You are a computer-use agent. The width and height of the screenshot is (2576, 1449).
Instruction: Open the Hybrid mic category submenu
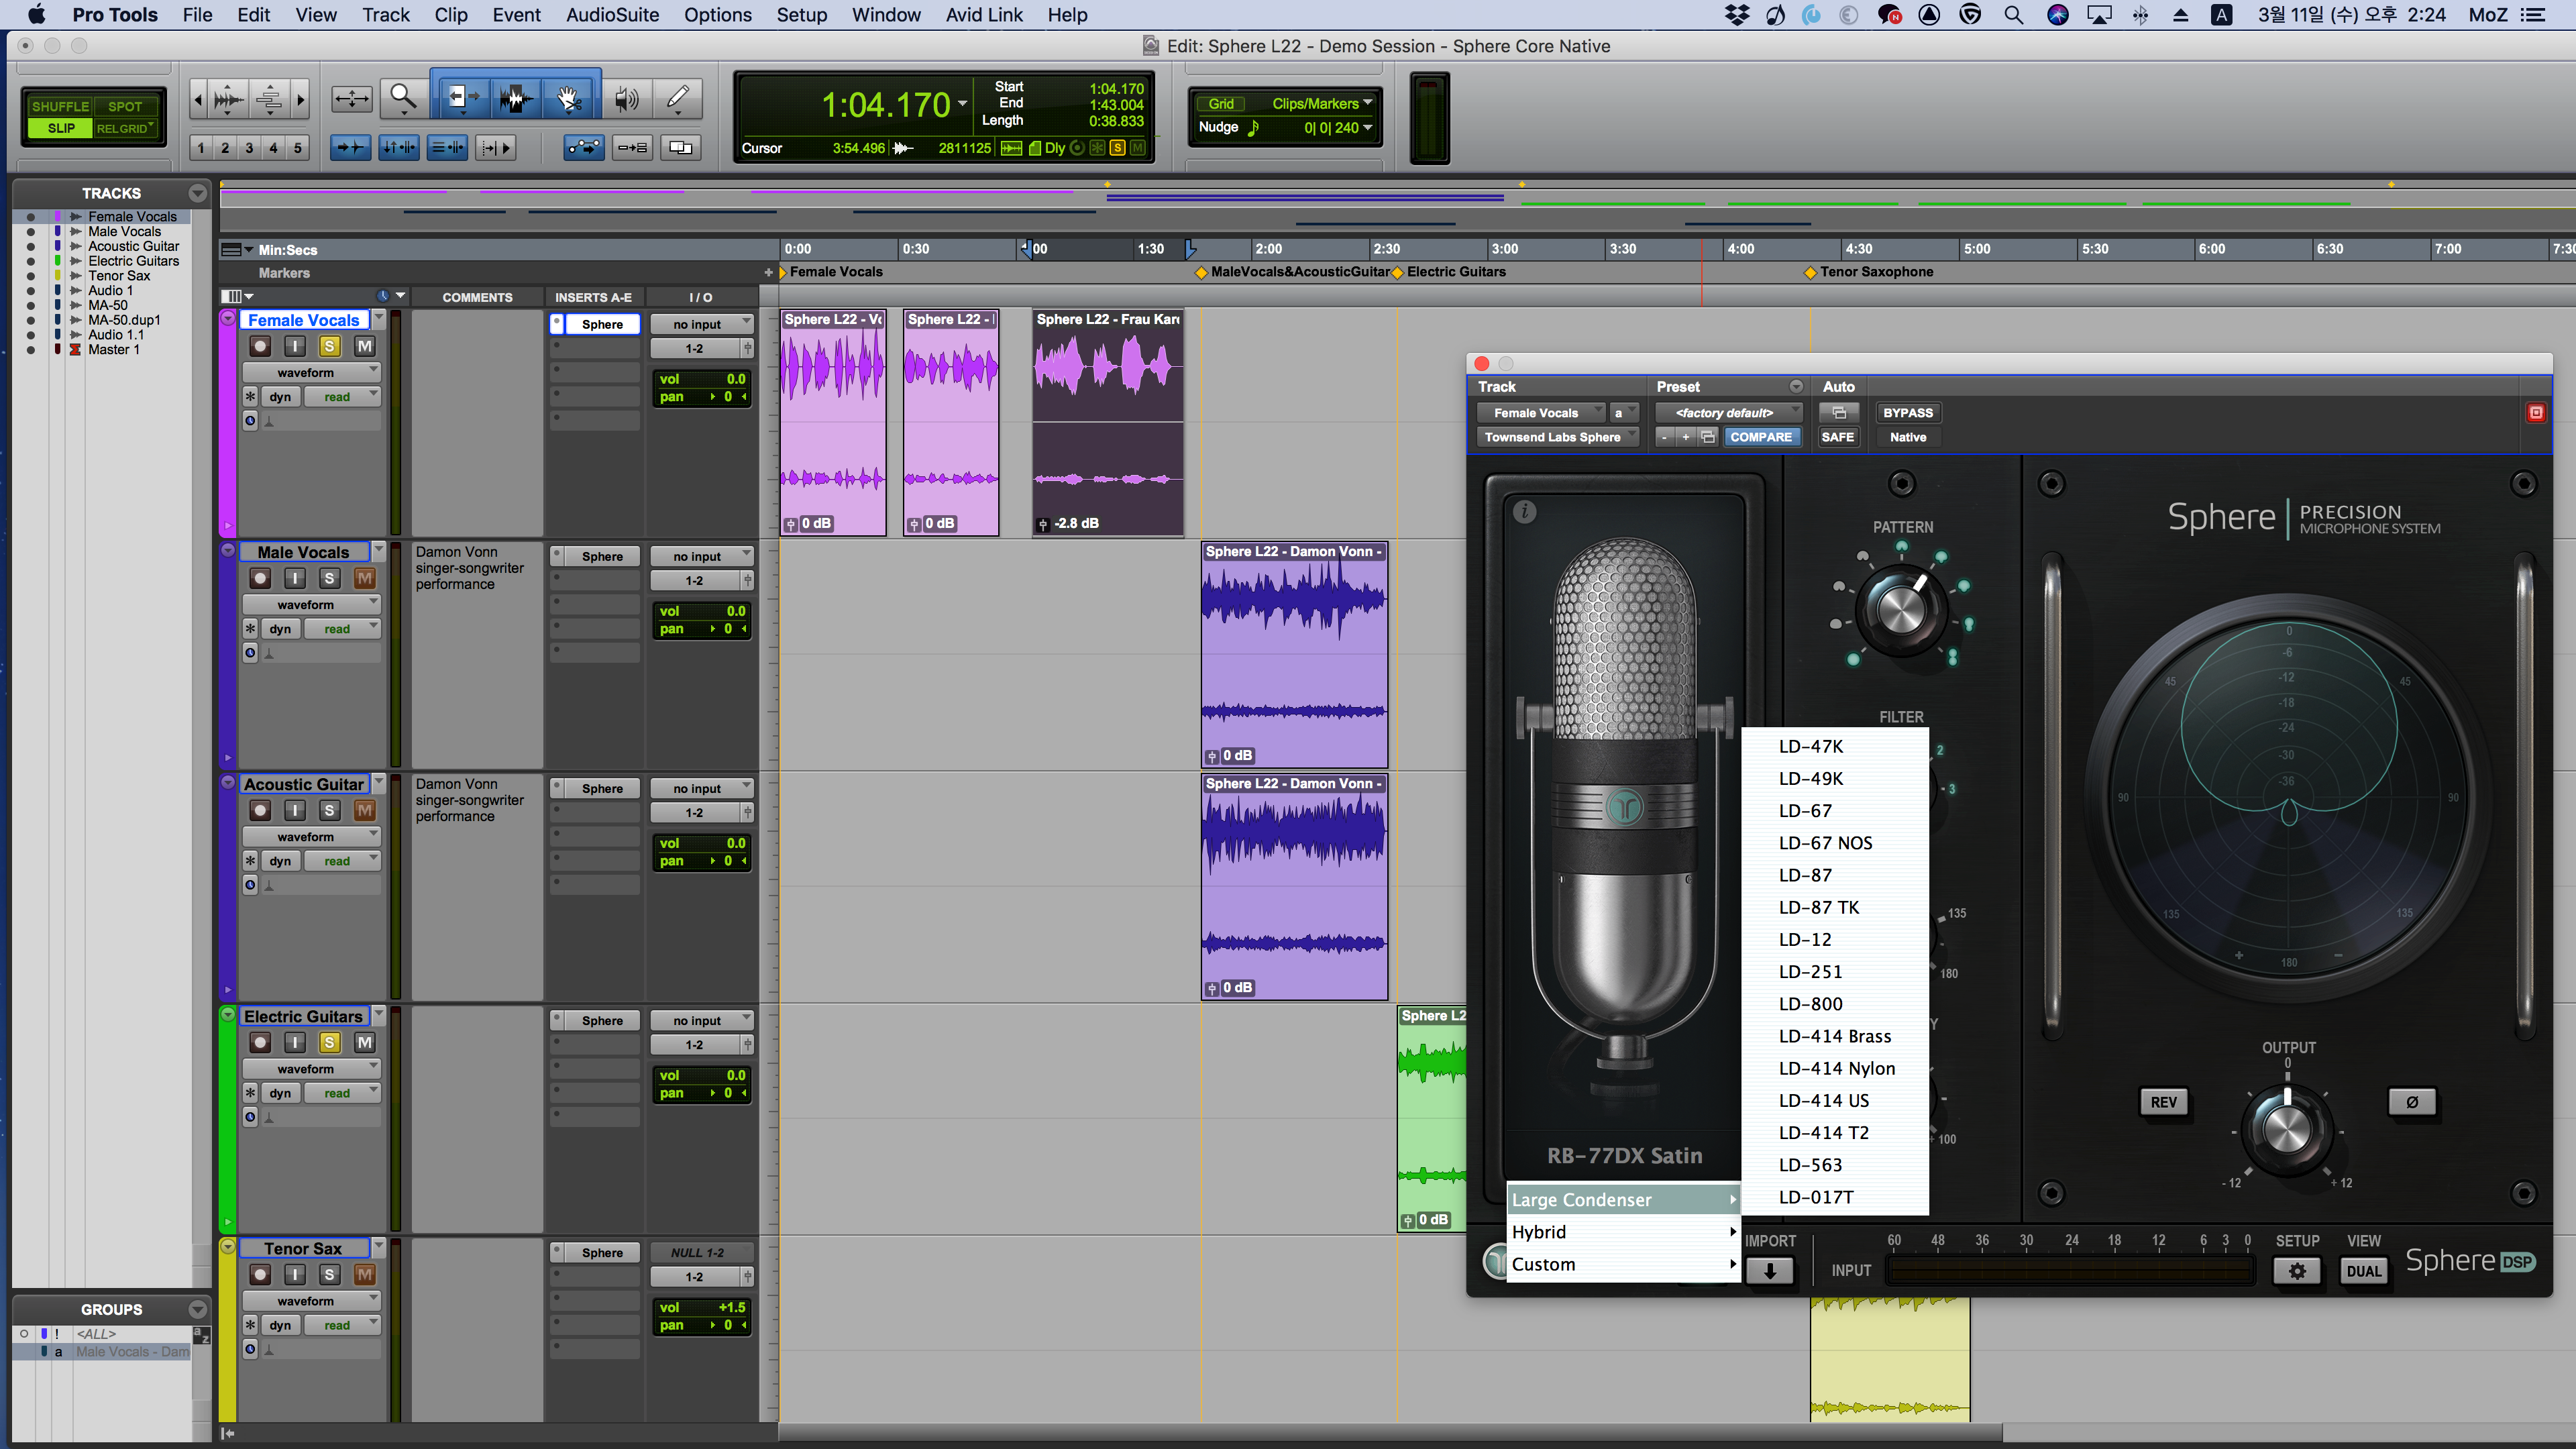coord(1623,1232)
